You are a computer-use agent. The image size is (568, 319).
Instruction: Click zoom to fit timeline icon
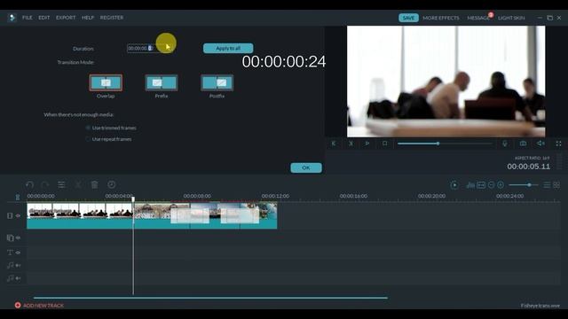coord(481,185)
